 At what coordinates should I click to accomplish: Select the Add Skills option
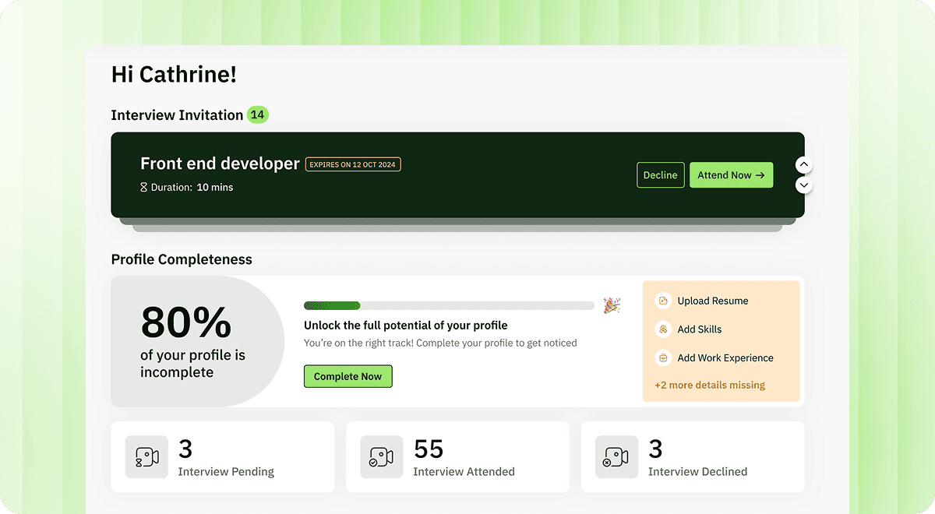pos(699,329)
